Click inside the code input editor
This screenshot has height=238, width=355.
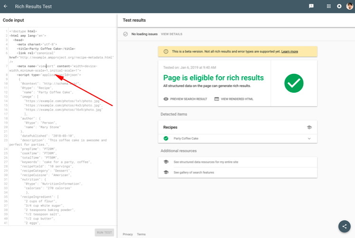pyautogui.click(x=59, y=126)
